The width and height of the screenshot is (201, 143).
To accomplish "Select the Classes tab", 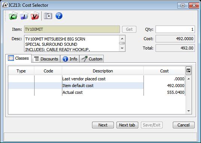I will [x=18, y=58].
